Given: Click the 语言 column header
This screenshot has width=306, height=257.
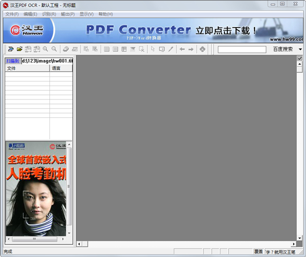Looking at the screenshot, I should point(61,68).
